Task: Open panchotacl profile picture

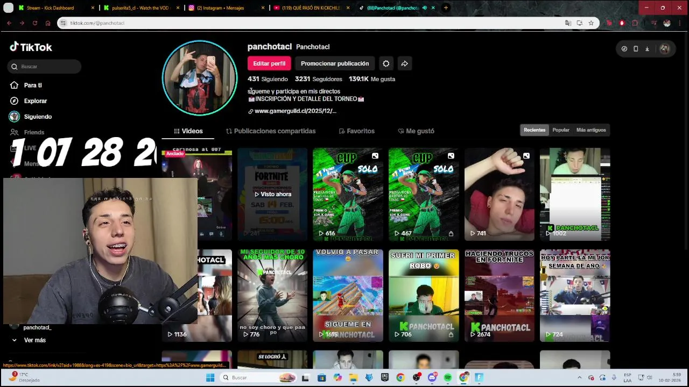Action: coord(200,78)
